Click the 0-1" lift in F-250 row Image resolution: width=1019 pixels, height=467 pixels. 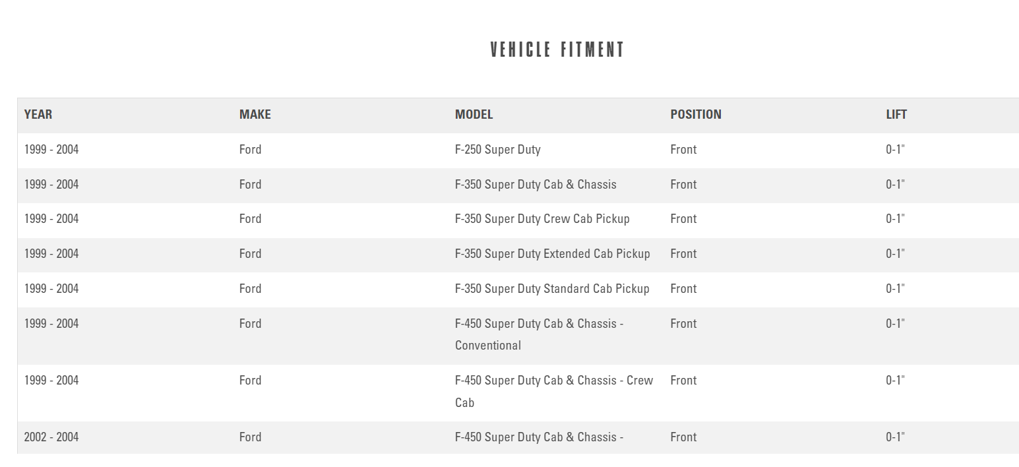894,149
